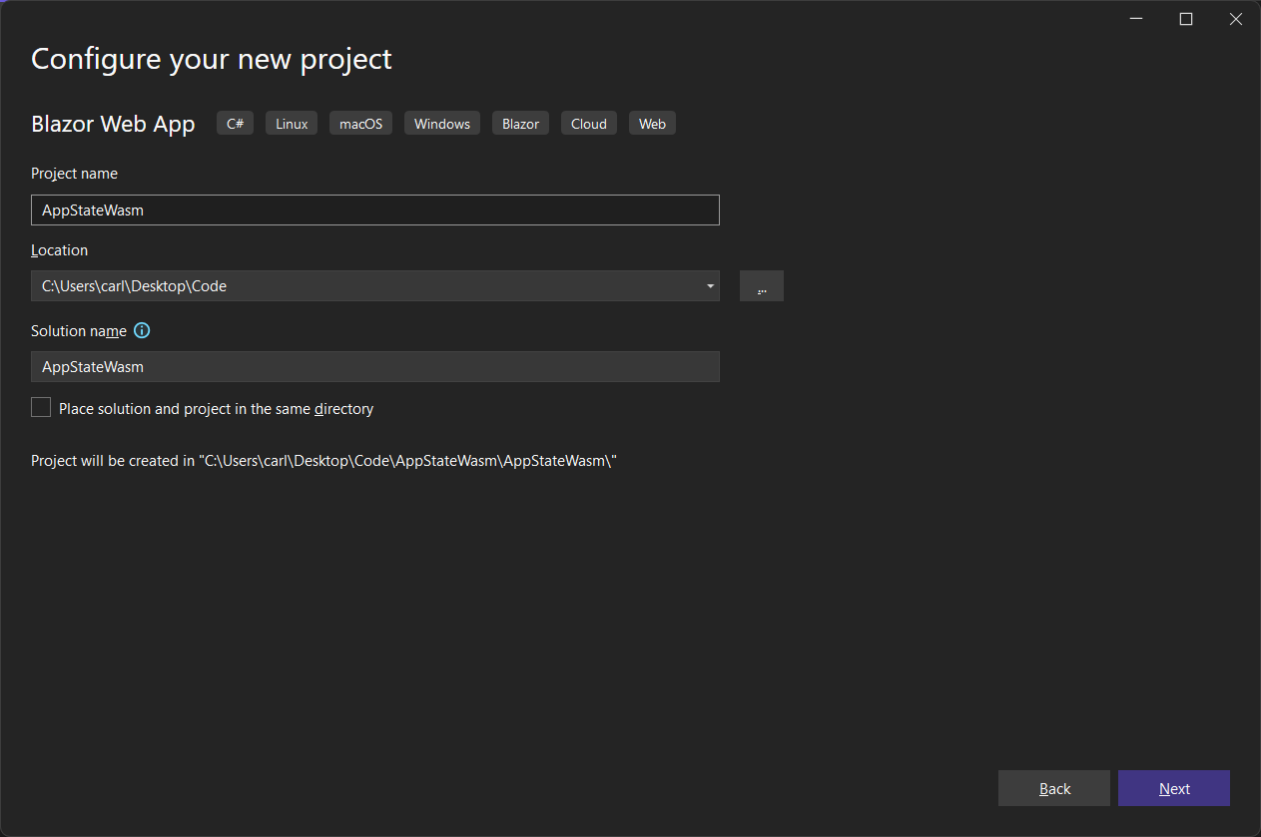This screenshot has width=1261, height=837.
Task: Close the Configure project dialog
Action: (1235, 19)
